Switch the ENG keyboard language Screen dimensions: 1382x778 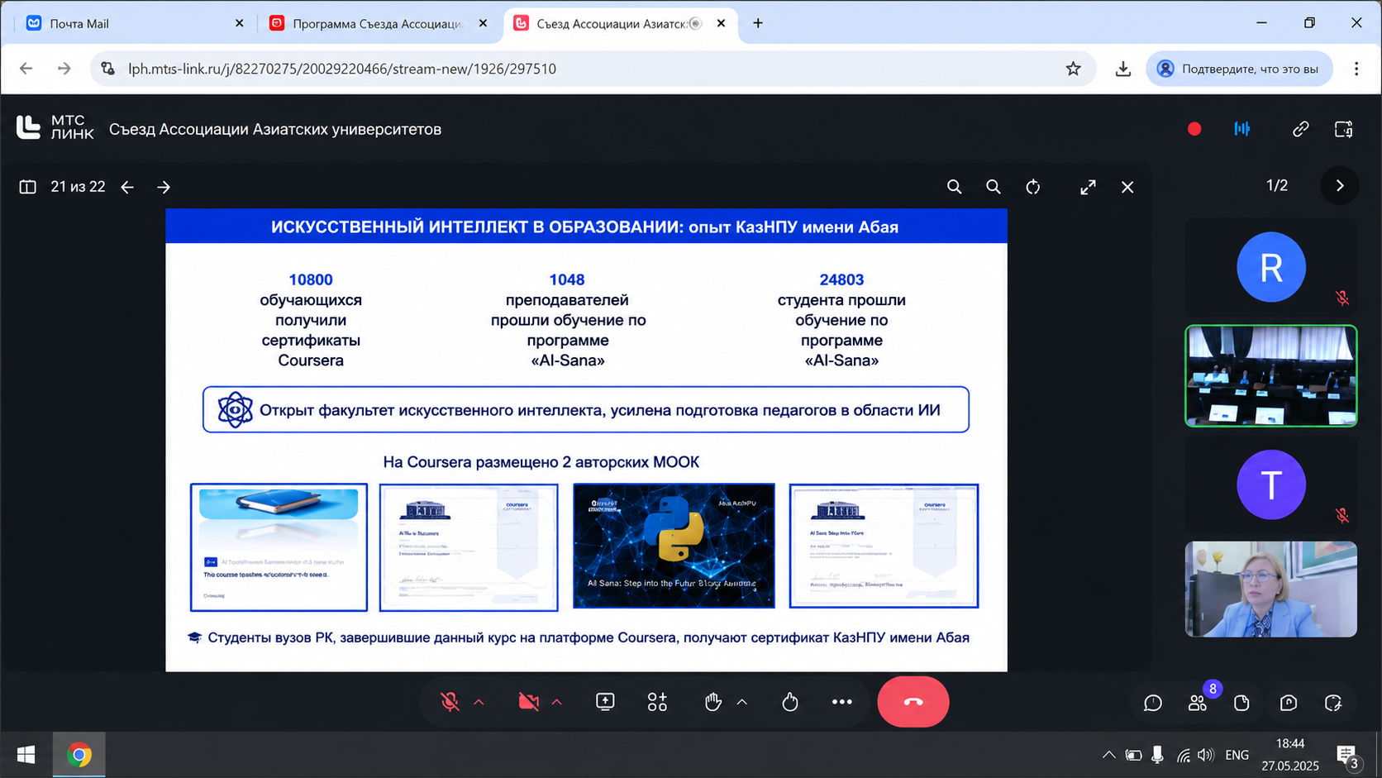pyautogui.click(x=1237, y=755)
